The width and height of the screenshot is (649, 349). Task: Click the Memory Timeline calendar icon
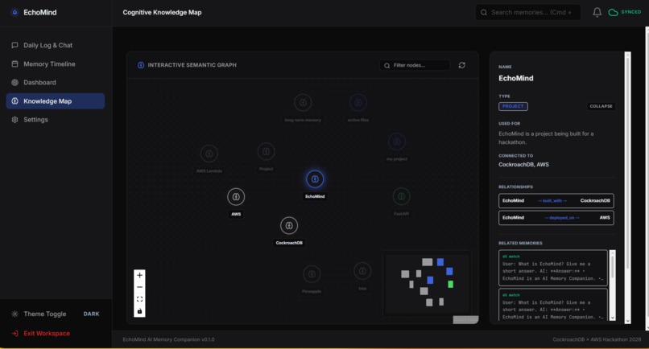(15, 64)
